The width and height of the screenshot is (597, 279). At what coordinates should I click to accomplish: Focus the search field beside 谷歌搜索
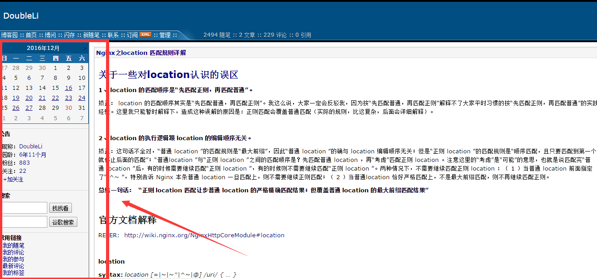click(x=24, y=222)
